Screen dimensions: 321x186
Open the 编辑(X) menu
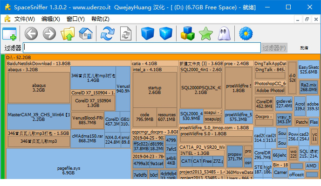tap(50, 19)
